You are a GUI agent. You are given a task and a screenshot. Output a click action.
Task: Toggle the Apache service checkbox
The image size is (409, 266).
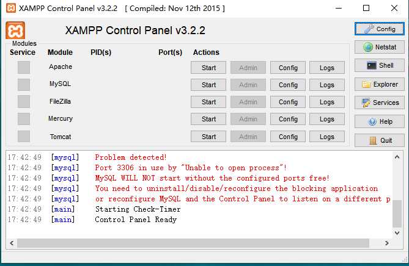(23, 67)
